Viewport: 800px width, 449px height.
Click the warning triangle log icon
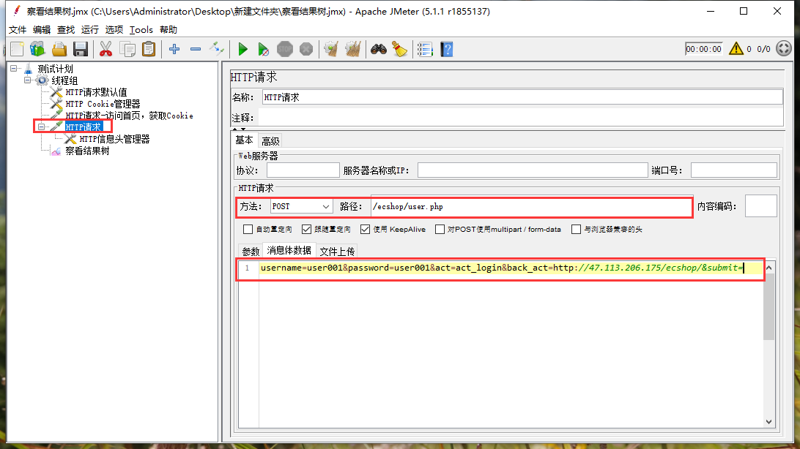pos(736,49)
